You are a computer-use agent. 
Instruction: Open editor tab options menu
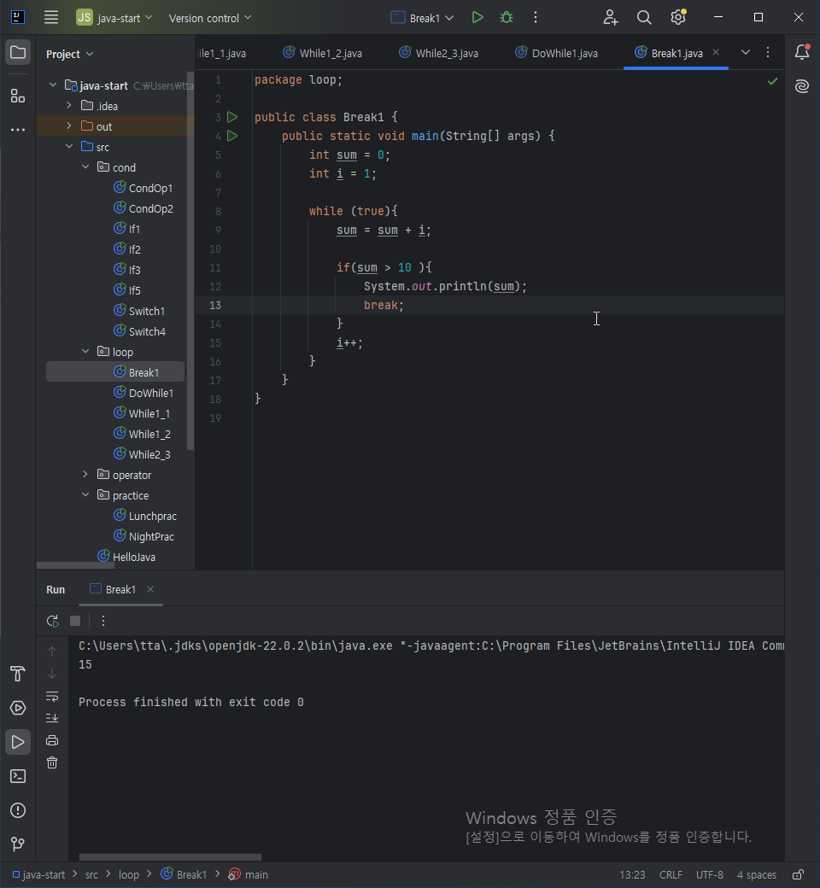click(768, 52)
